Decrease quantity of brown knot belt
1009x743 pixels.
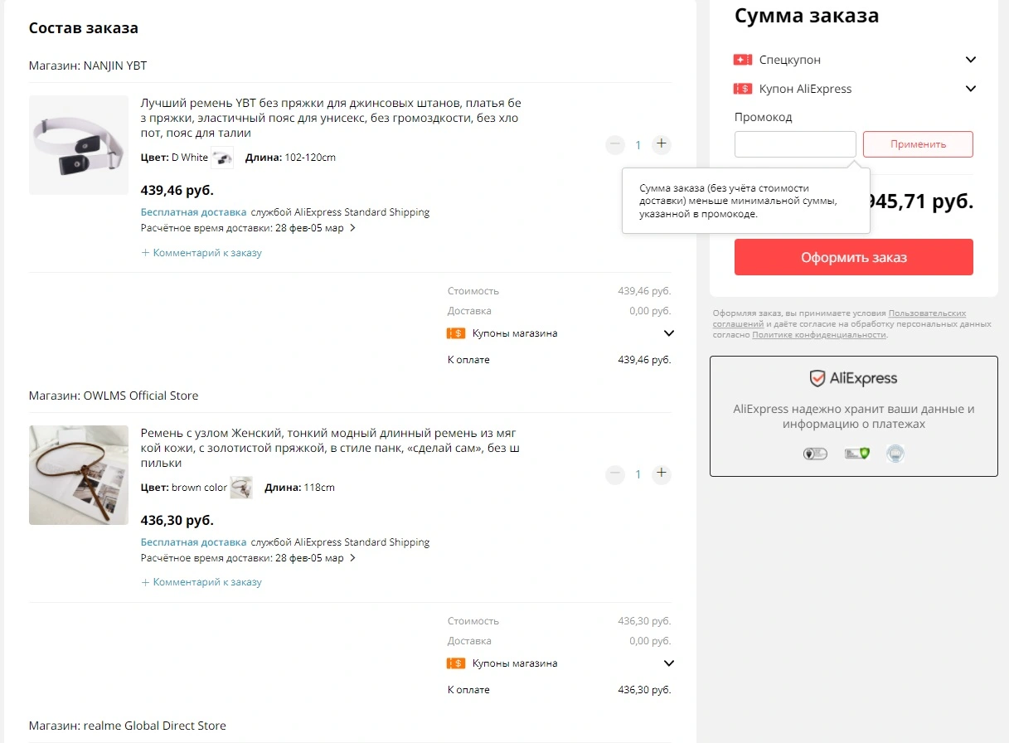pyautogui.click(x=615, y=475)
